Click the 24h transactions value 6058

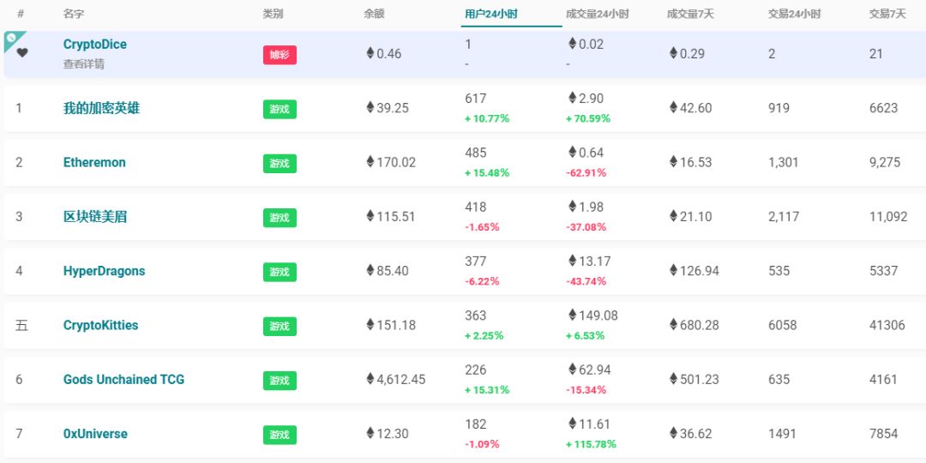point(783,326)
